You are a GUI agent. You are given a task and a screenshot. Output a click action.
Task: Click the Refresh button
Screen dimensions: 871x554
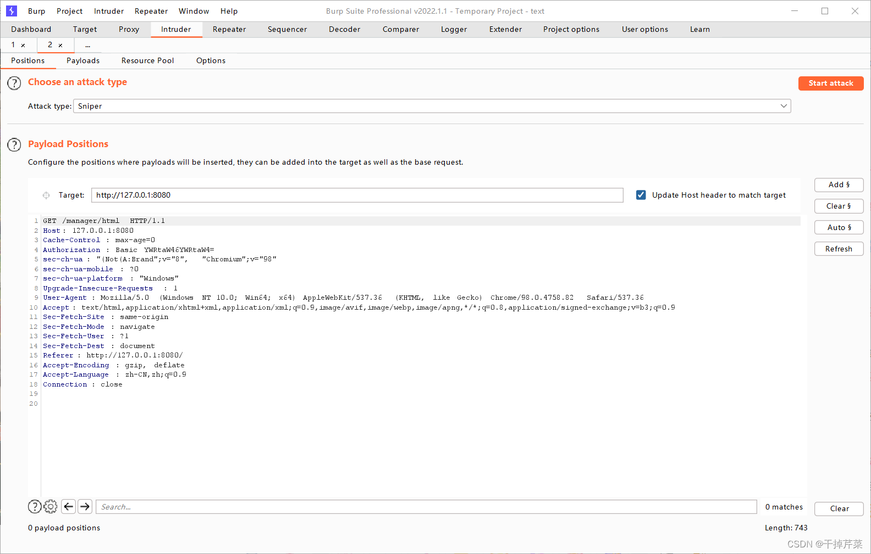(839, 249)
